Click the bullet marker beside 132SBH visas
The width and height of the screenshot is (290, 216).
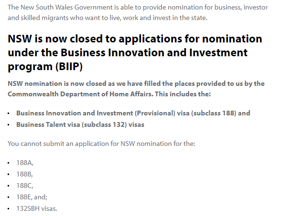(x=9, y=209)
